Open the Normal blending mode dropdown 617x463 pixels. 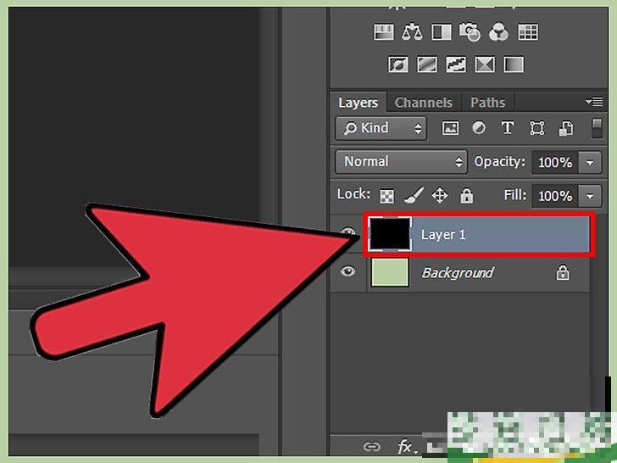pyautogui.click(x=401, y=162)
